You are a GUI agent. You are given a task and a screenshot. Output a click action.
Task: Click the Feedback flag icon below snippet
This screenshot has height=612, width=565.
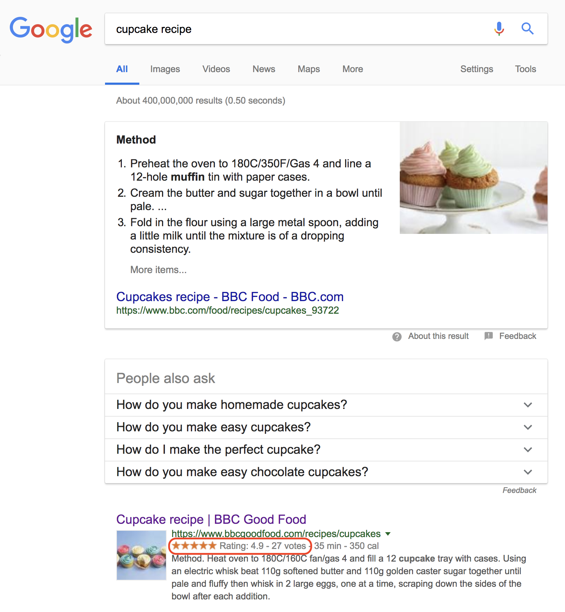click(x=489, y=336)
